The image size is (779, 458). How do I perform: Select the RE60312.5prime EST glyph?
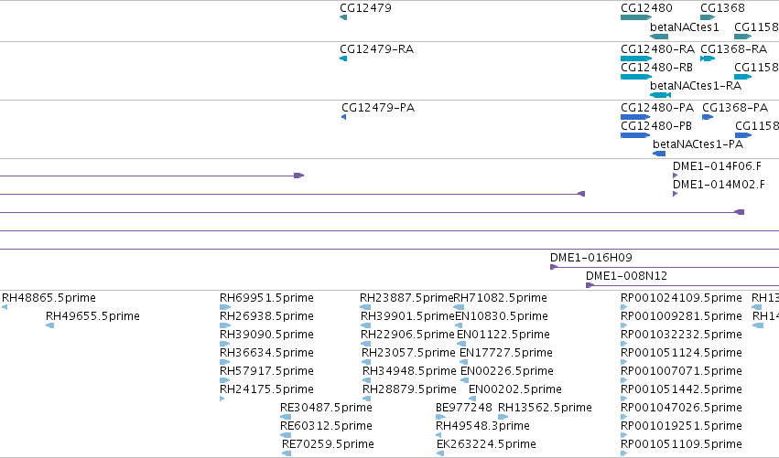[286, 435]
